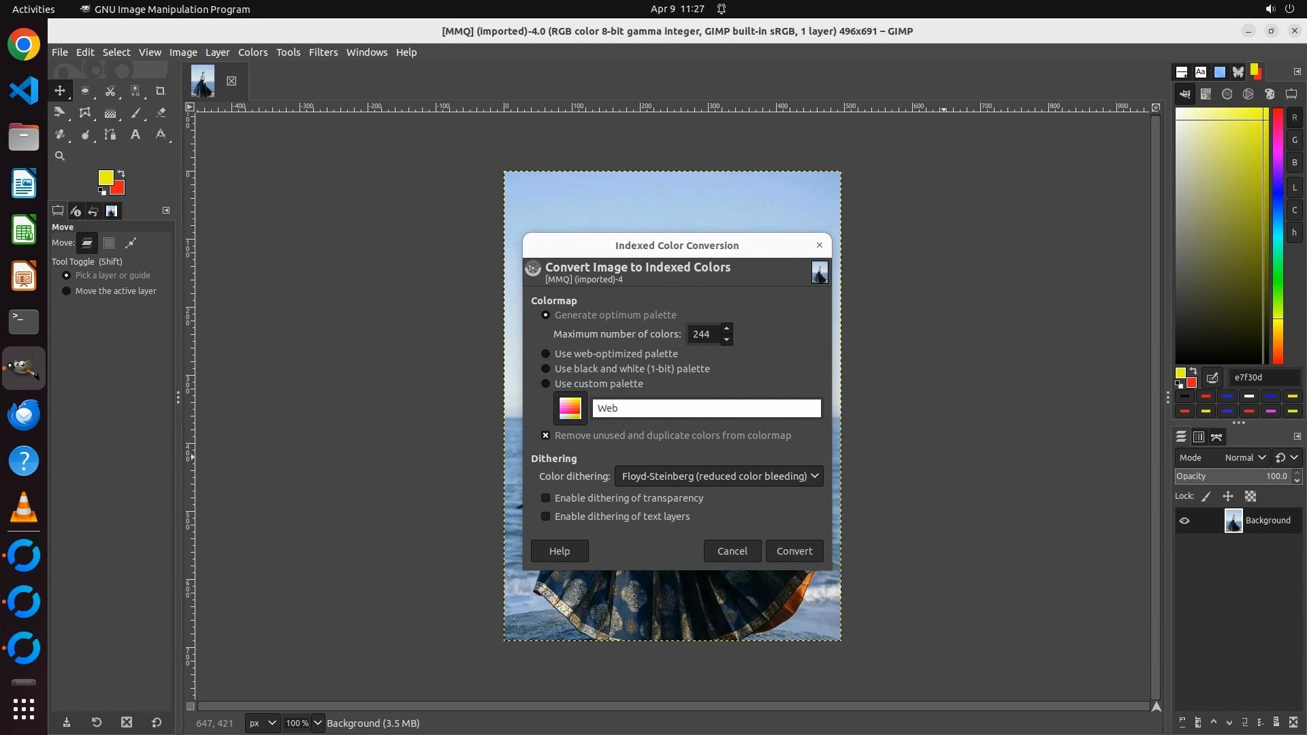Image resolution: width=1307 pixels, height=735 pixels.
Task: Select the Zoom magnifier tool
Action: pos(60,156)
